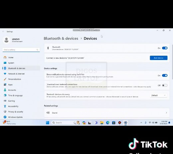Screen dimensions: 173x154
Task: Open Copilot from the taskbar
Action: point(84,123)
